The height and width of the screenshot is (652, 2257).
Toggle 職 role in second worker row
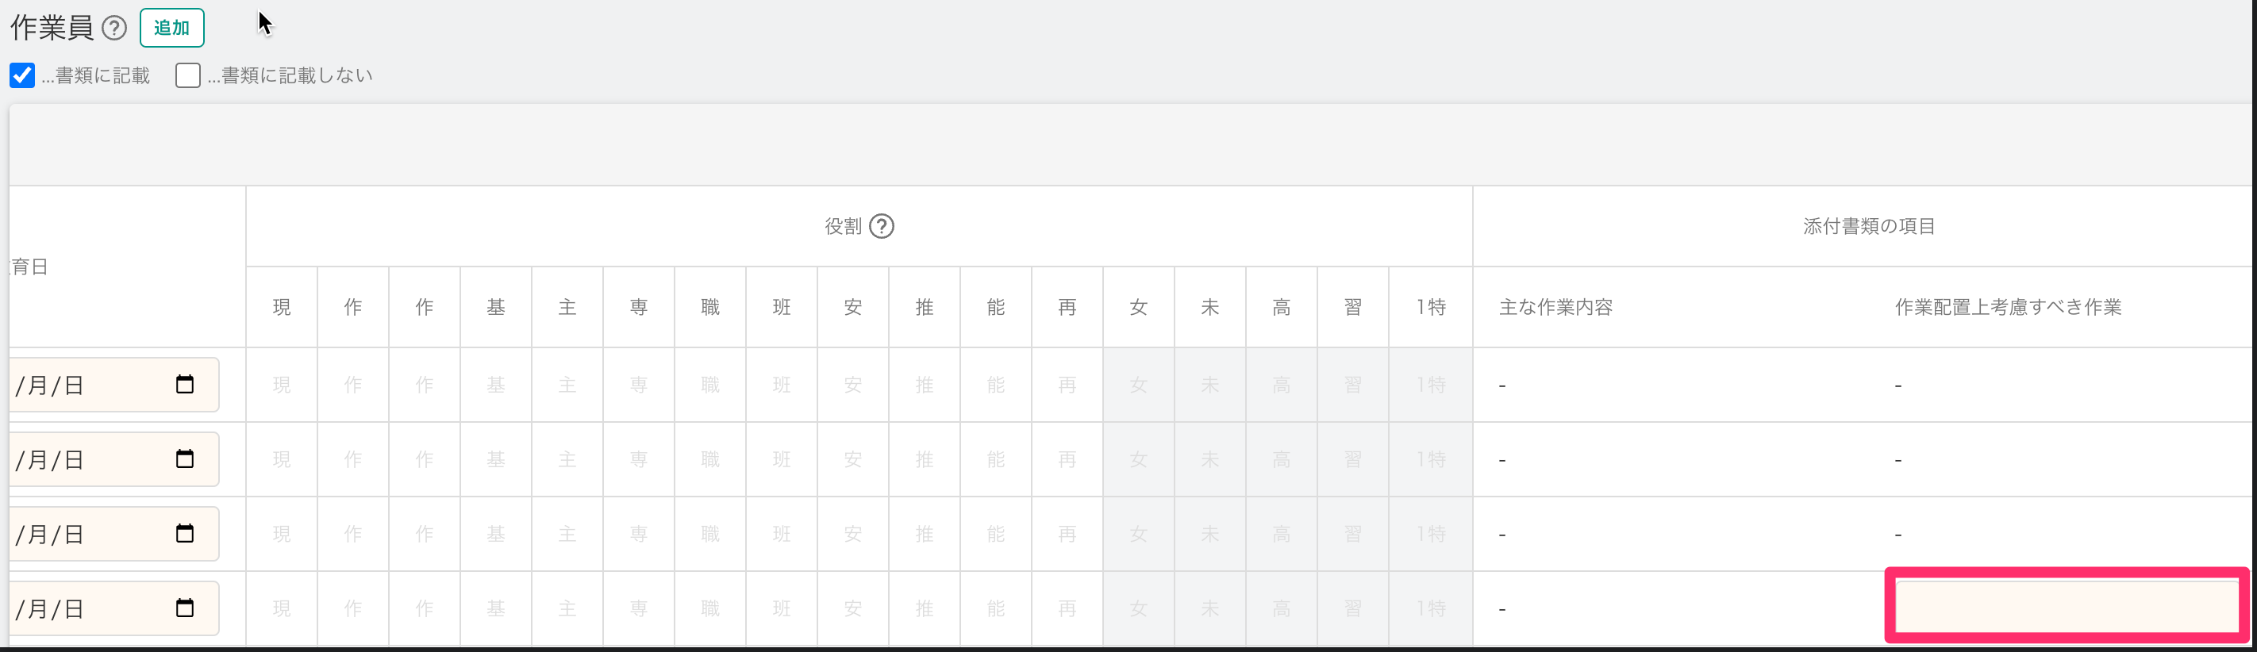[709, 459]
